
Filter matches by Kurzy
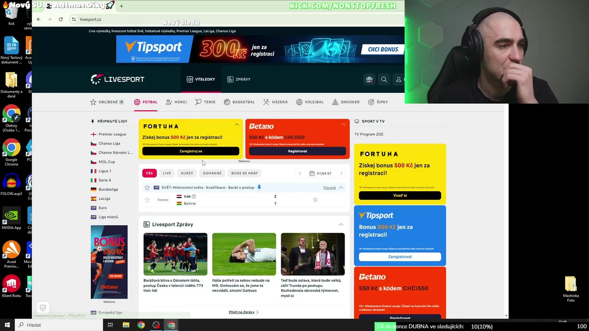[x=187, y=173]
